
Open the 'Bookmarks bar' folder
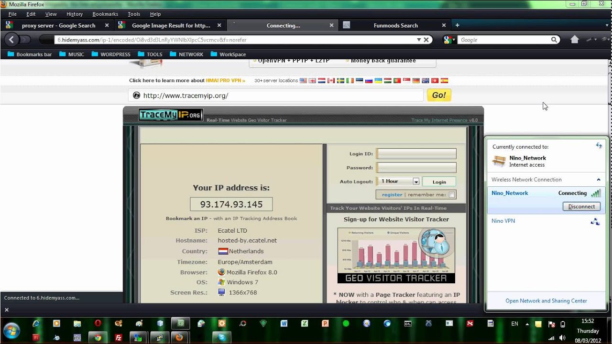click(x=30, y=54)
